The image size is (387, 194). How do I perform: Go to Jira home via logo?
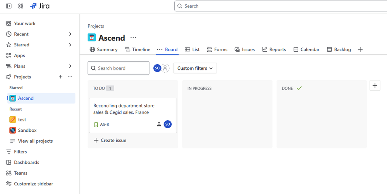(40, 6)
